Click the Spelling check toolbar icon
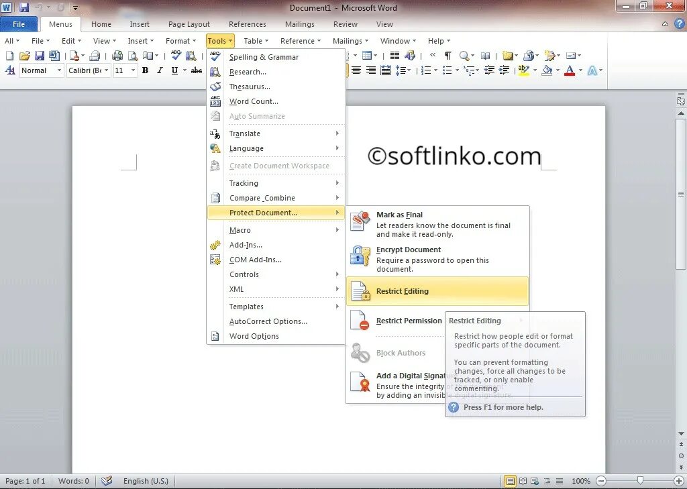687x489 pixels. tap(176, 56)
